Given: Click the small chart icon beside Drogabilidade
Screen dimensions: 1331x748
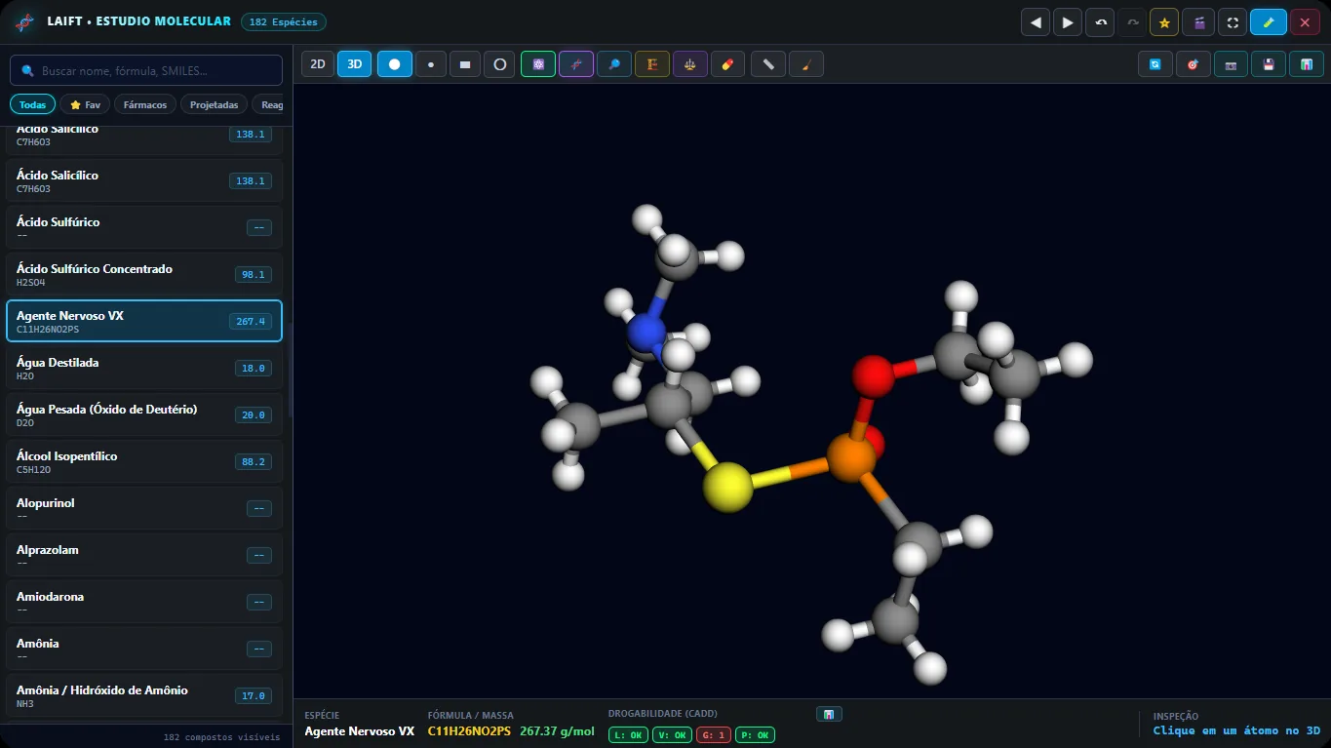Looking at the screenshot, I should click(829, 714).
